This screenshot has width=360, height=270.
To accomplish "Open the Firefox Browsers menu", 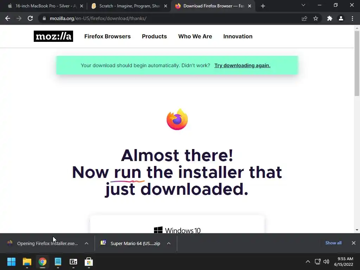I will coord(108,36).
